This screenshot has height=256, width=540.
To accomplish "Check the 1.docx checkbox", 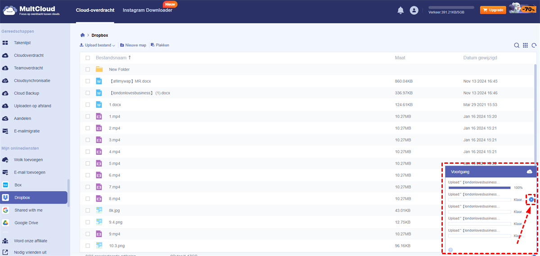I will click(88, 104).
